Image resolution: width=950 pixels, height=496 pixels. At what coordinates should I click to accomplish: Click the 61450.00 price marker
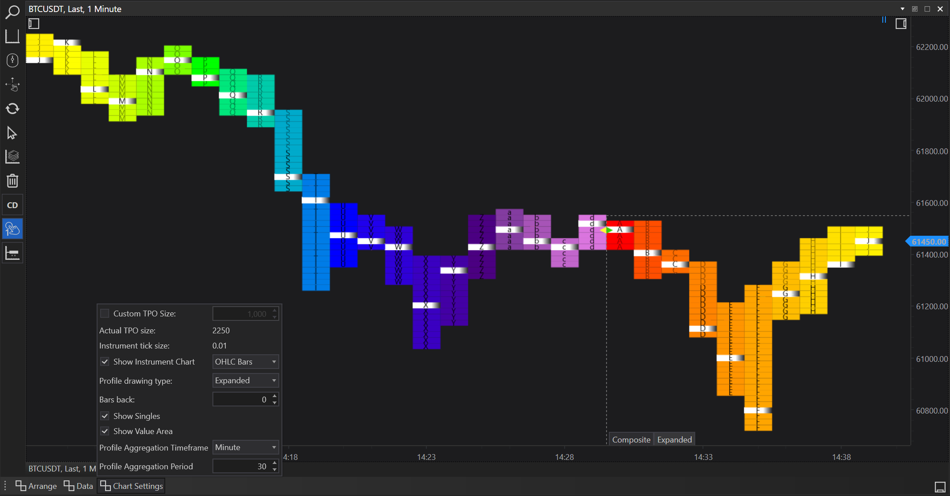[x=928, y=242]
